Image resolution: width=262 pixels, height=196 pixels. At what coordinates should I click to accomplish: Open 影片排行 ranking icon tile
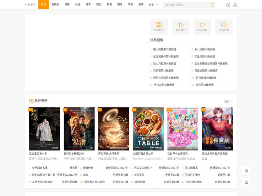180,27
